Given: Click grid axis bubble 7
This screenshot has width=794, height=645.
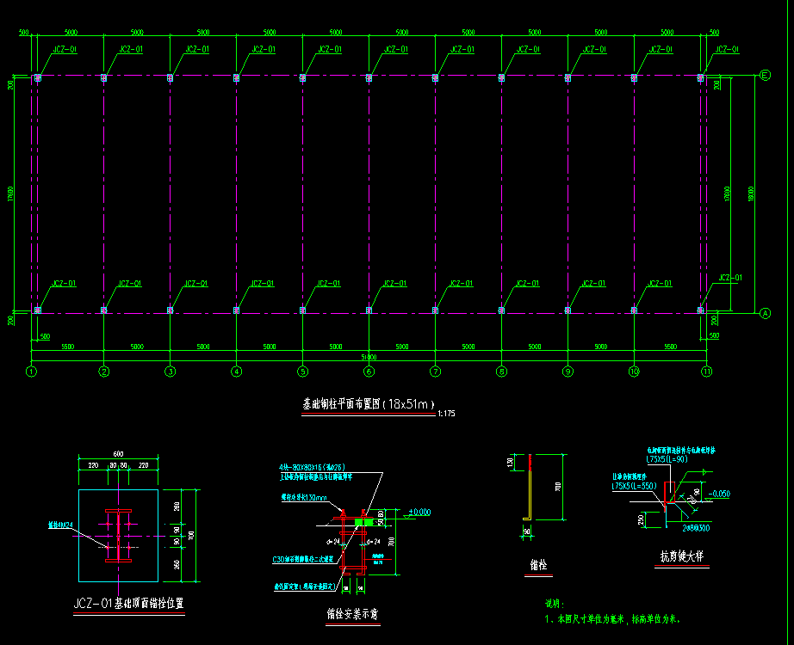Looking at the screenshot, I should [436, 372].
